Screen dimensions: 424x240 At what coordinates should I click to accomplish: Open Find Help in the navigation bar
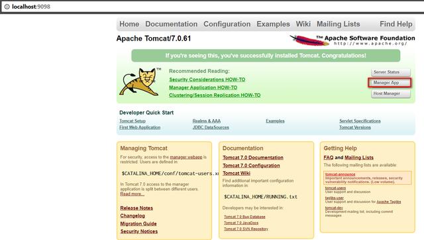click(x=396, y=24)
